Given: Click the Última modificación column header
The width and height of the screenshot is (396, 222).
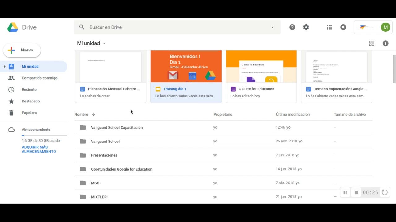Looking at the screenshot, I should pos(293,114).
